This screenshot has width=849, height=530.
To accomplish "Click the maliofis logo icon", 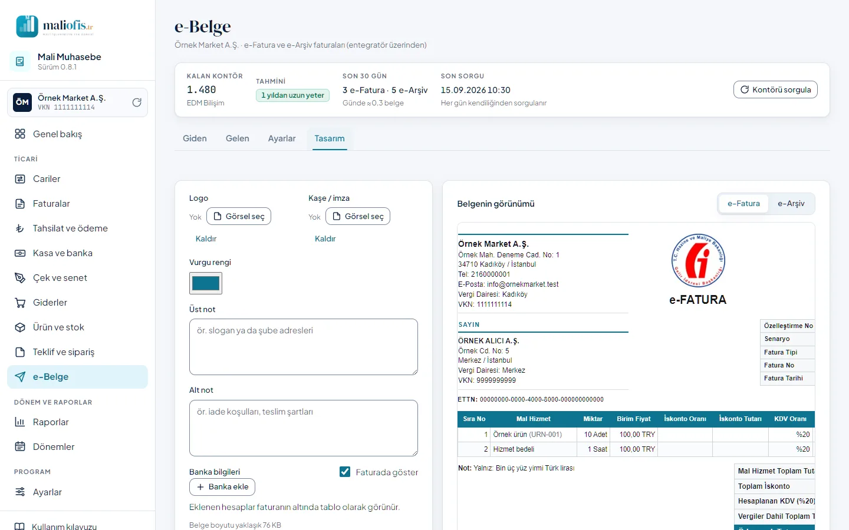I will pos(27,26).
